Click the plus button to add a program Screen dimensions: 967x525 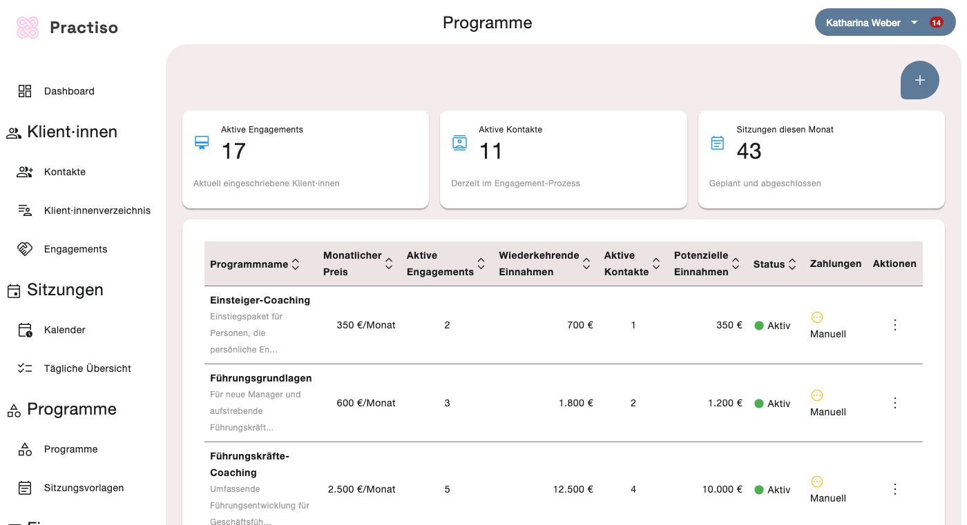919,80
